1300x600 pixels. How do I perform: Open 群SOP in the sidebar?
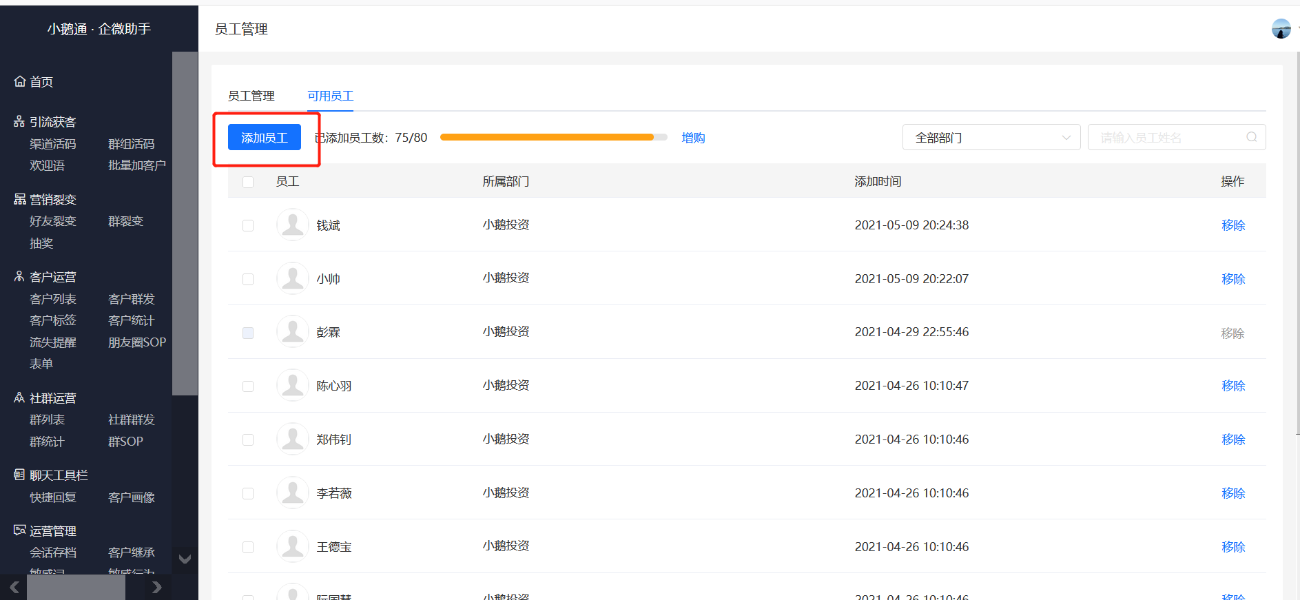[125, 441]
